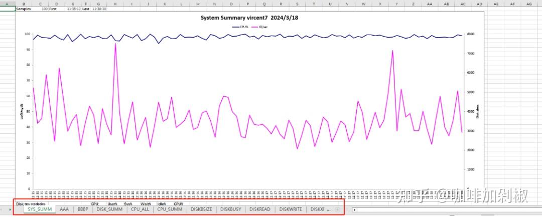
Task: Add a new sheet with plus button
Action: [337, 209]
